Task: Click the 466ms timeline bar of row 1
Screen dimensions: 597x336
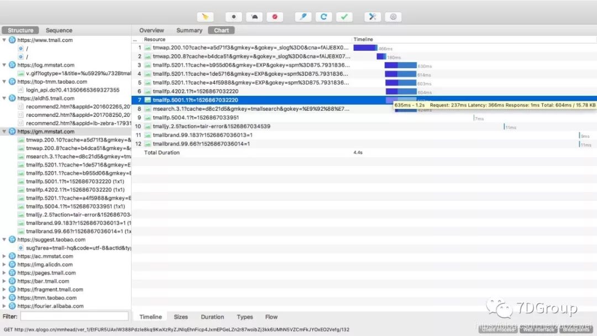Action: 365,48
